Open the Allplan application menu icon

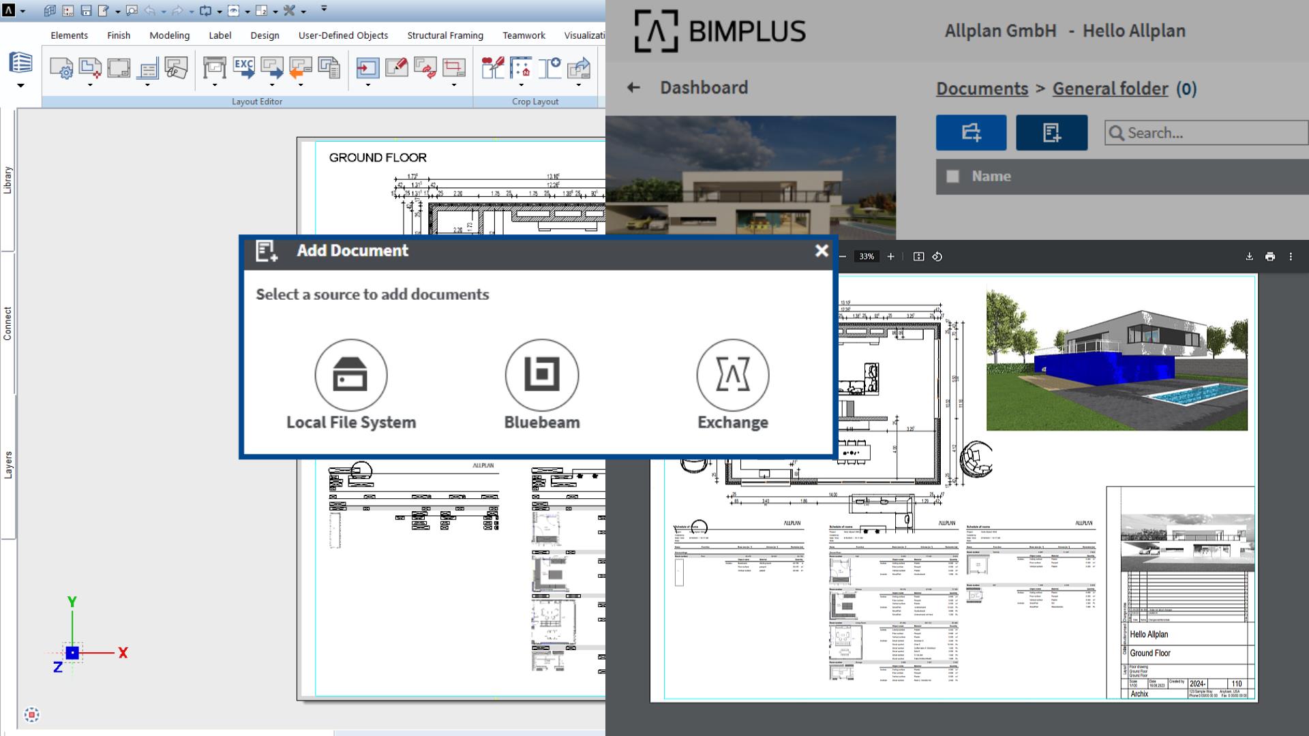click(9, 10)
